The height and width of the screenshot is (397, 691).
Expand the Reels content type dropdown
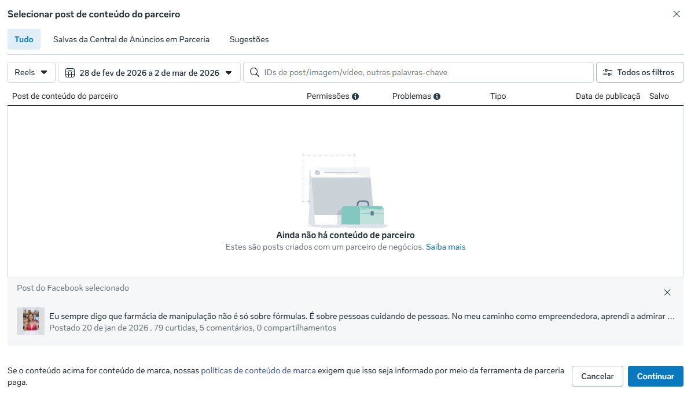click(x=31, y=72)
